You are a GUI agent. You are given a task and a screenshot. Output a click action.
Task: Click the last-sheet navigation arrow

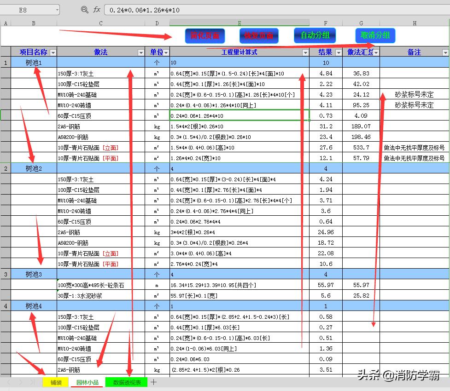(32, 382)
